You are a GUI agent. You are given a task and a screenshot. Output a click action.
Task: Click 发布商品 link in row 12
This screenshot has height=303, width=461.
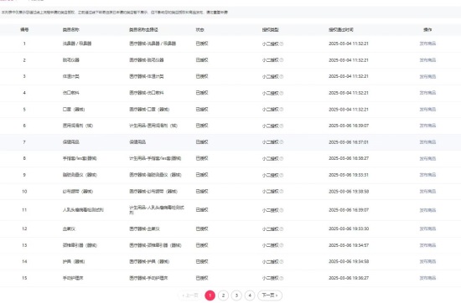pos(427,229)
